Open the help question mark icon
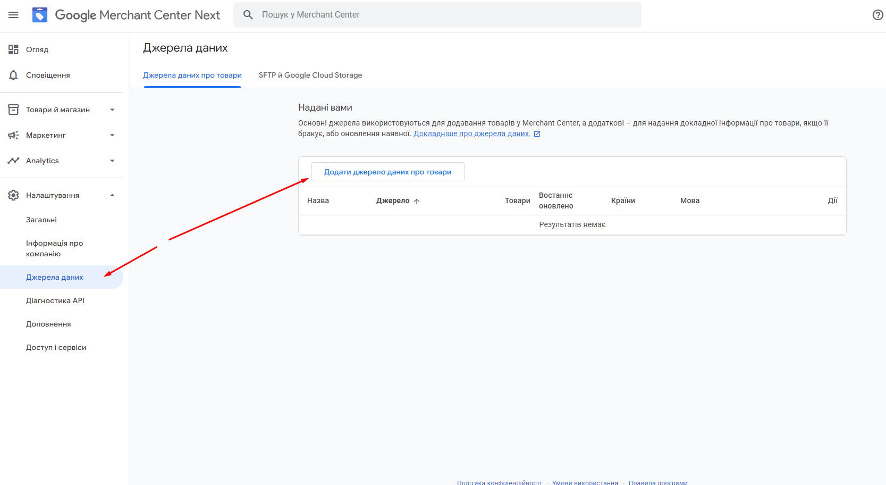 tap(877, 15)
